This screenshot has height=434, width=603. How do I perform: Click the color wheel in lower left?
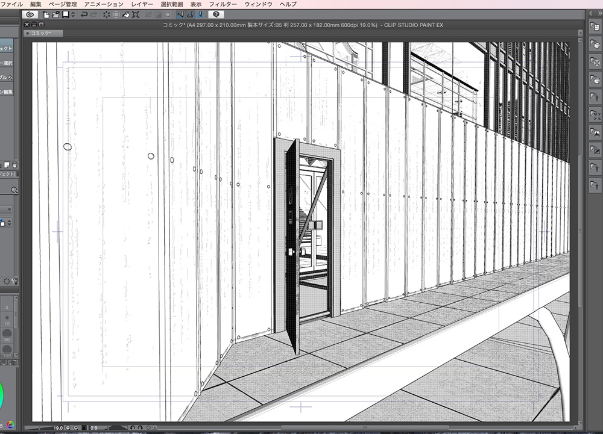pos(1,395)
